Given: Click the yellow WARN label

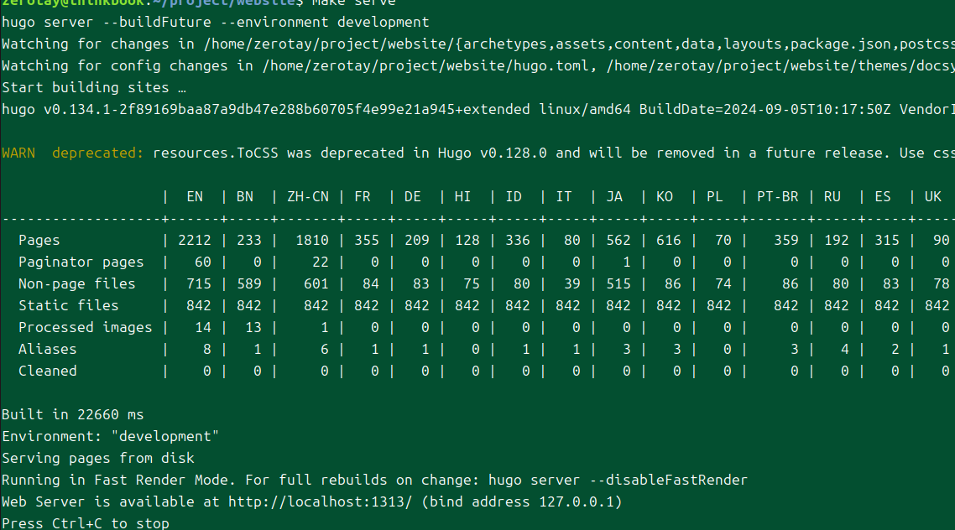Looking at the screenshot, I should 18,153.
